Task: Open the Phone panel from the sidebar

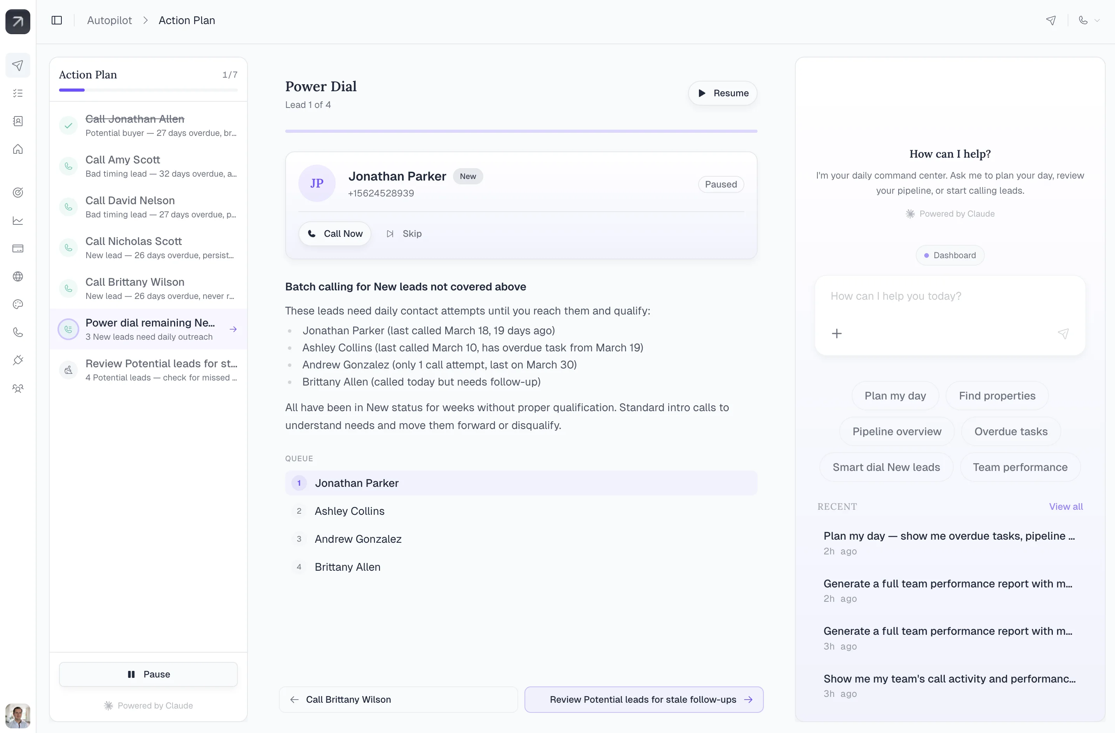Action: [x=18, y=332]
